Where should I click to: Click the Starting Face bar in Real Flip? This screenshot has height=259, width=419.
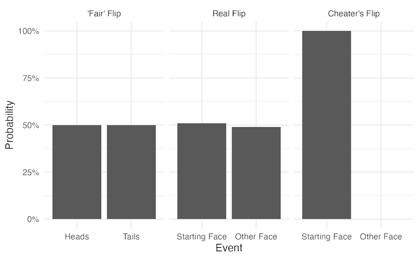[x=202, y=171]
